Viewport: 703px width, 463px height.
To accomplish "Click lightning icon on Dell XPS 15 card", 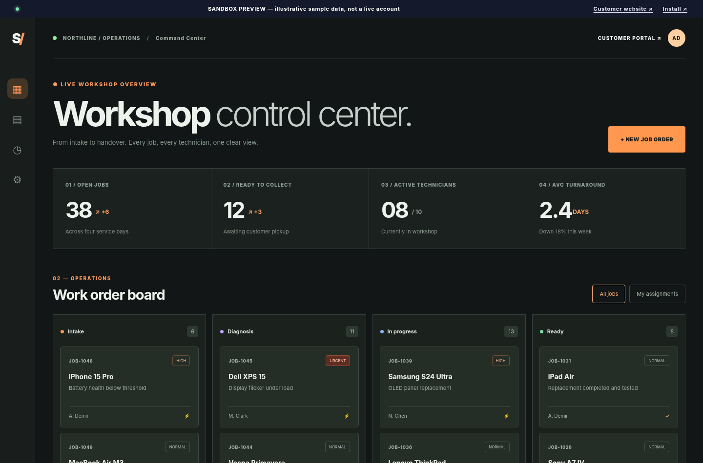I will coord(347,416).
